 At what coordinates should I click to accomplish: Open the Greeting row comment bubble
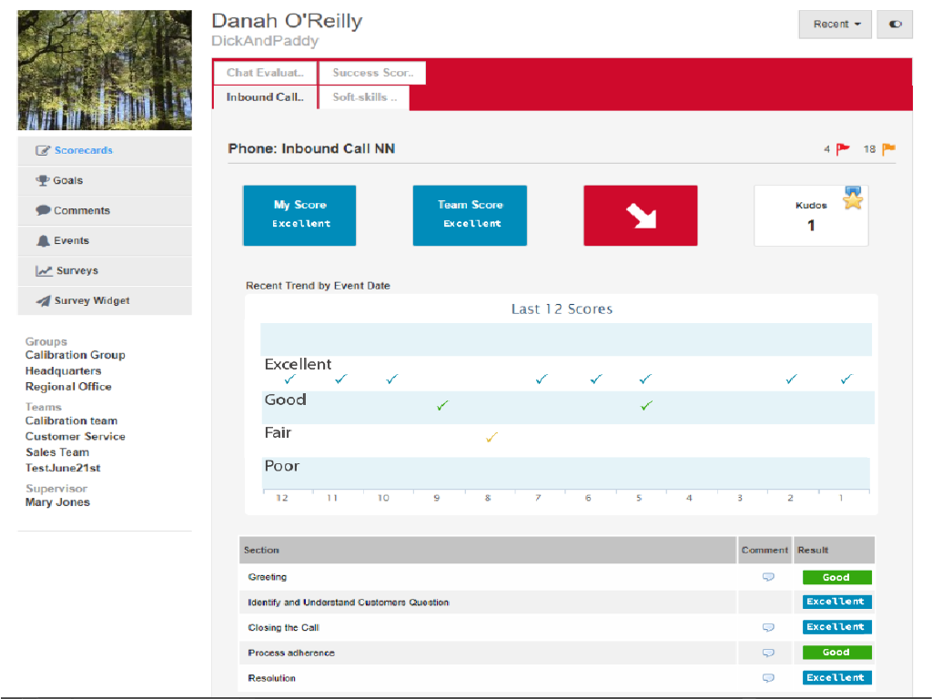(768, 577)
